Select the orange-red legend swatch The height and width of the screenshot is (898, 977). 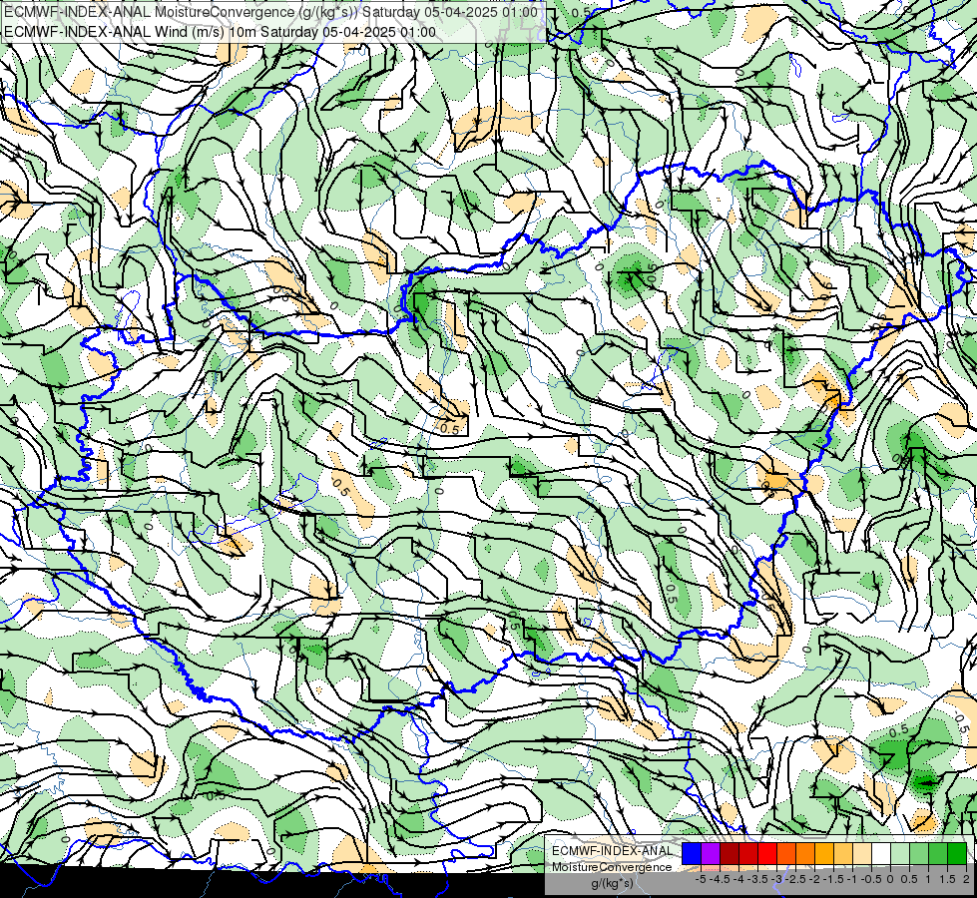tap(786, 854)
